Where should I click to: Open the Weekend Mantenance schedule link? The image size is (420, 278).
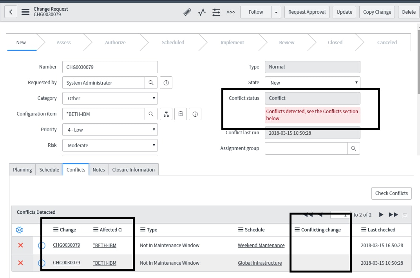[x=261, y=245]
